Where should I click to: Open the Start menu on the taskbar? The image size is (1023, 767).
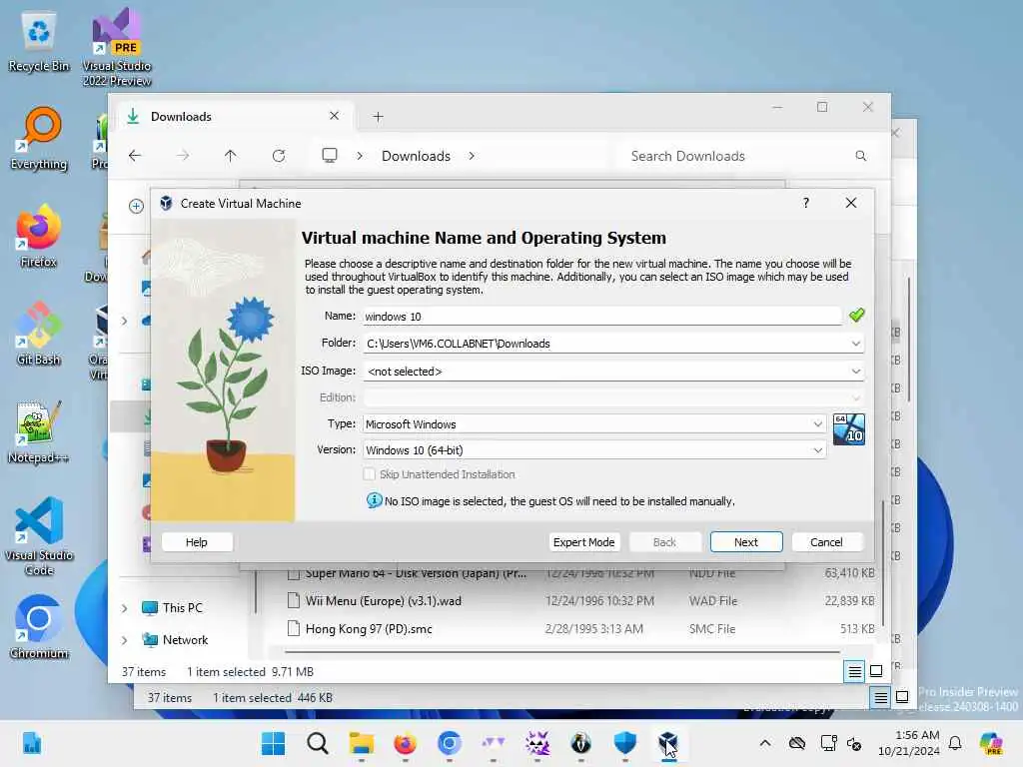pos(273,743)
